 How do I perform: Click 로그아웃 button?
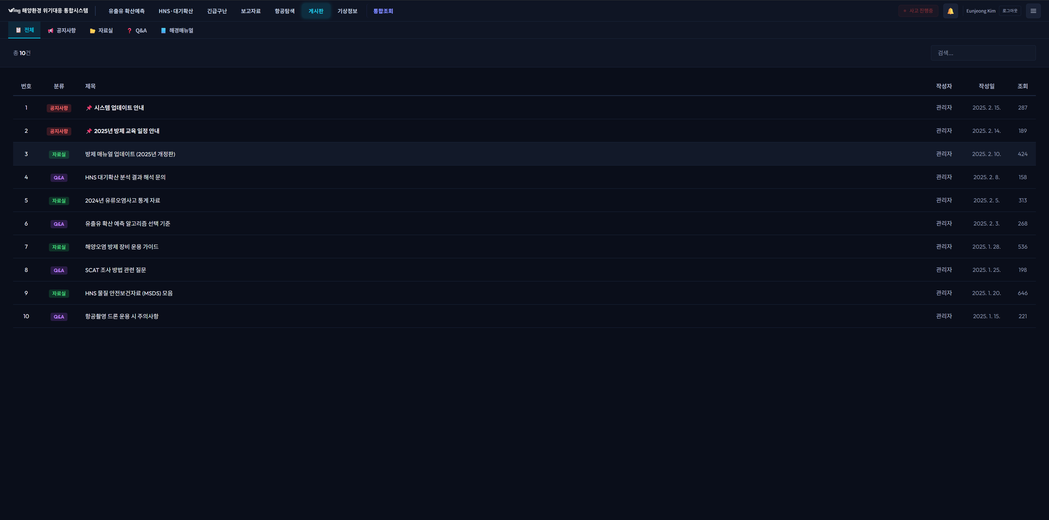[x=1009, y=11]
